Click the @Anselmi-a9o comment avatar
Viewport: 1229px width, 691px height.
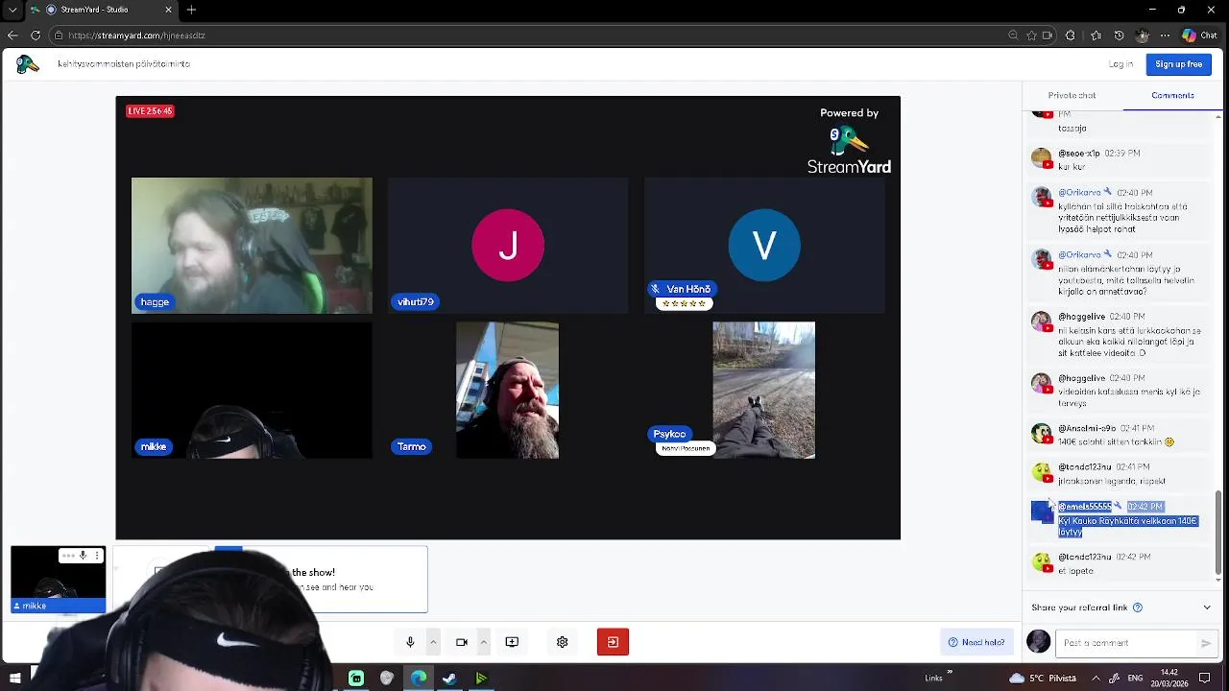1042,433
